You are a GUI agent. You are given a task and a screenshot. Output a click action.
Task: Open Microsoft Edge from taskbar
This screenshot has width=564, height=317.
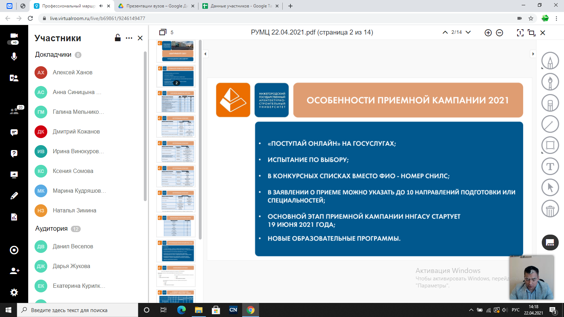[182, 310]
